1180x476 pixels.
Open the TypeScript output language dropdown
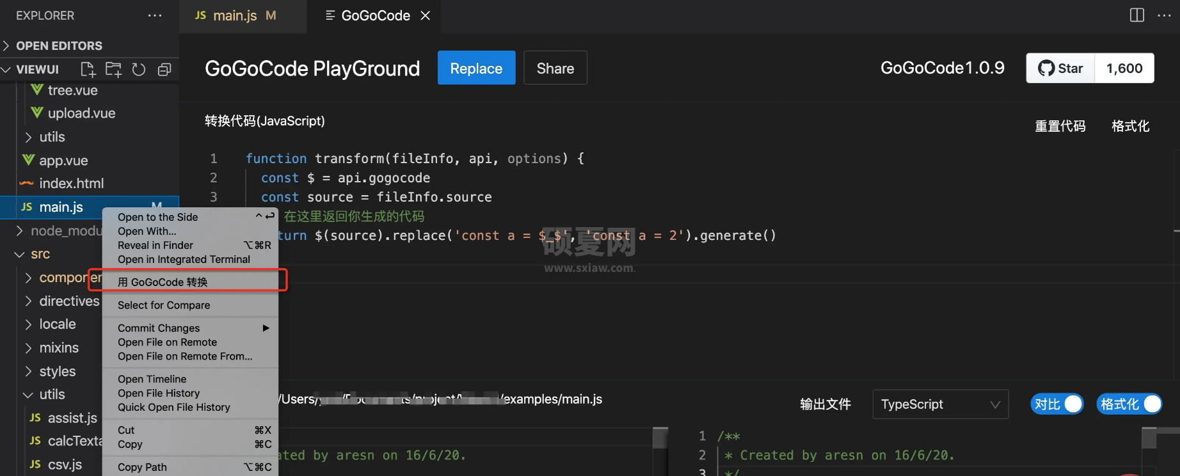click(941, 404)
